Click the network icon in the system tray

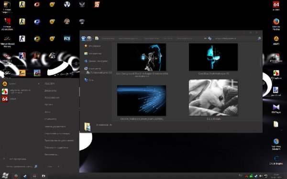265,176
